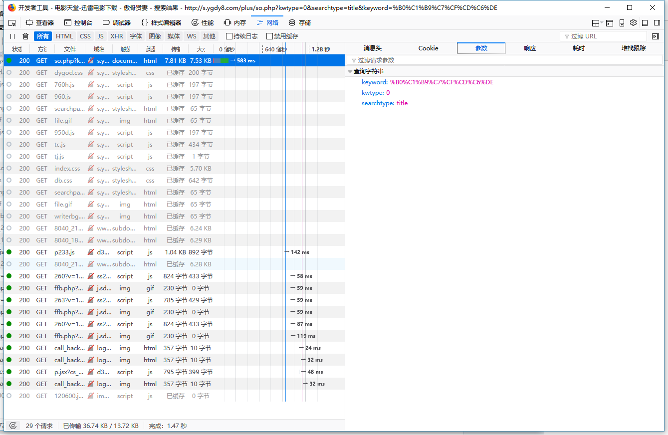This screenshot has width=668, height=435.
Task: Dock developer tools to bottom
Action: (x=645, y=23)
